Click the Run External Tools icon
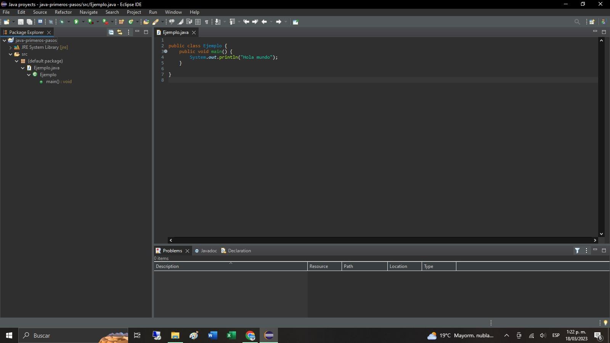Screen dimensions: 610x343 (x=106, y=22)
